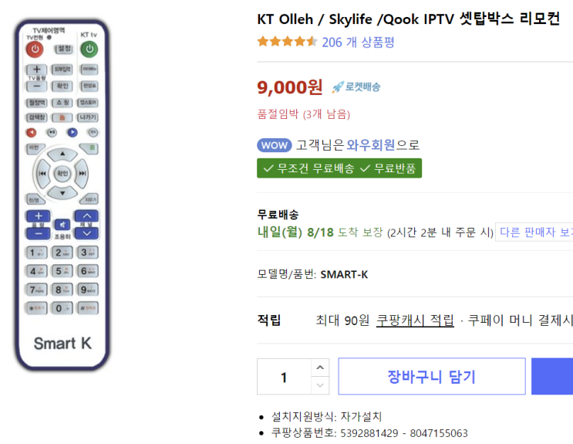
Task: Click the SMART-K model number text
Action: 344,274
